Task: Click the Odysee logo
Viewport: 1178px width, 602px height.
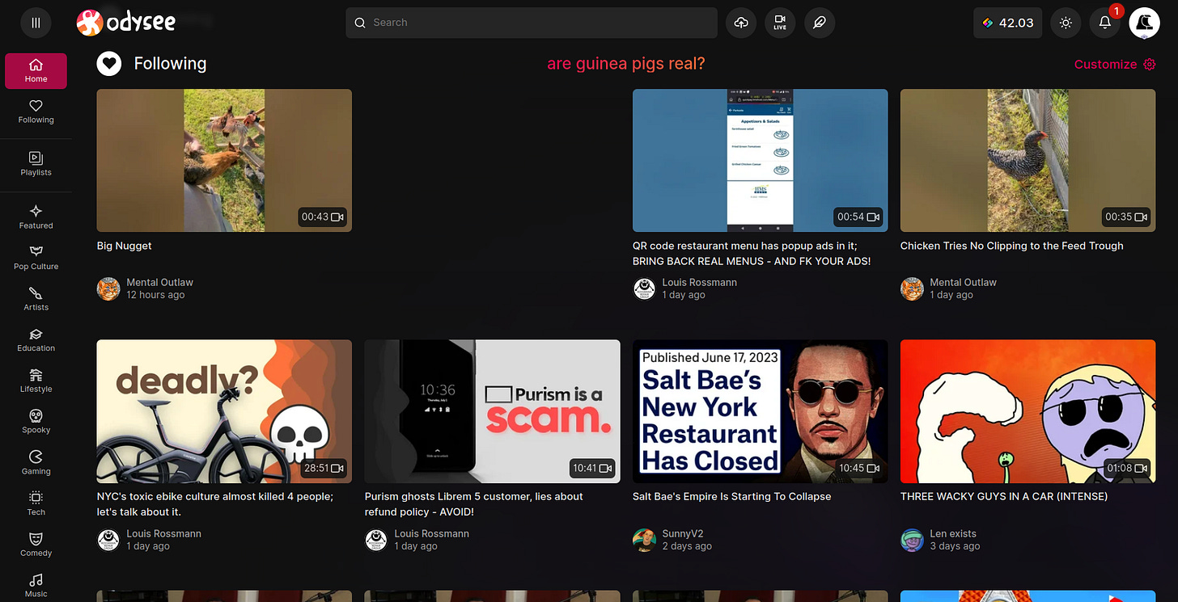Action: pos(126,23)
